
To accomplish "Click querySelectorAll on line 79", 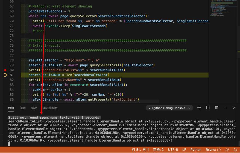I will pyautogui.click(x=106, y=65).
